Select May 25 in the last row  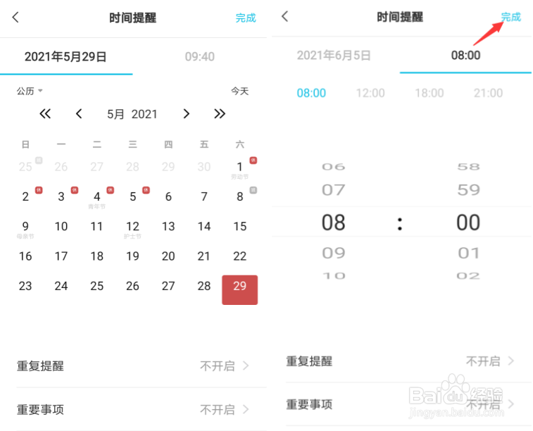pos(97,286)
